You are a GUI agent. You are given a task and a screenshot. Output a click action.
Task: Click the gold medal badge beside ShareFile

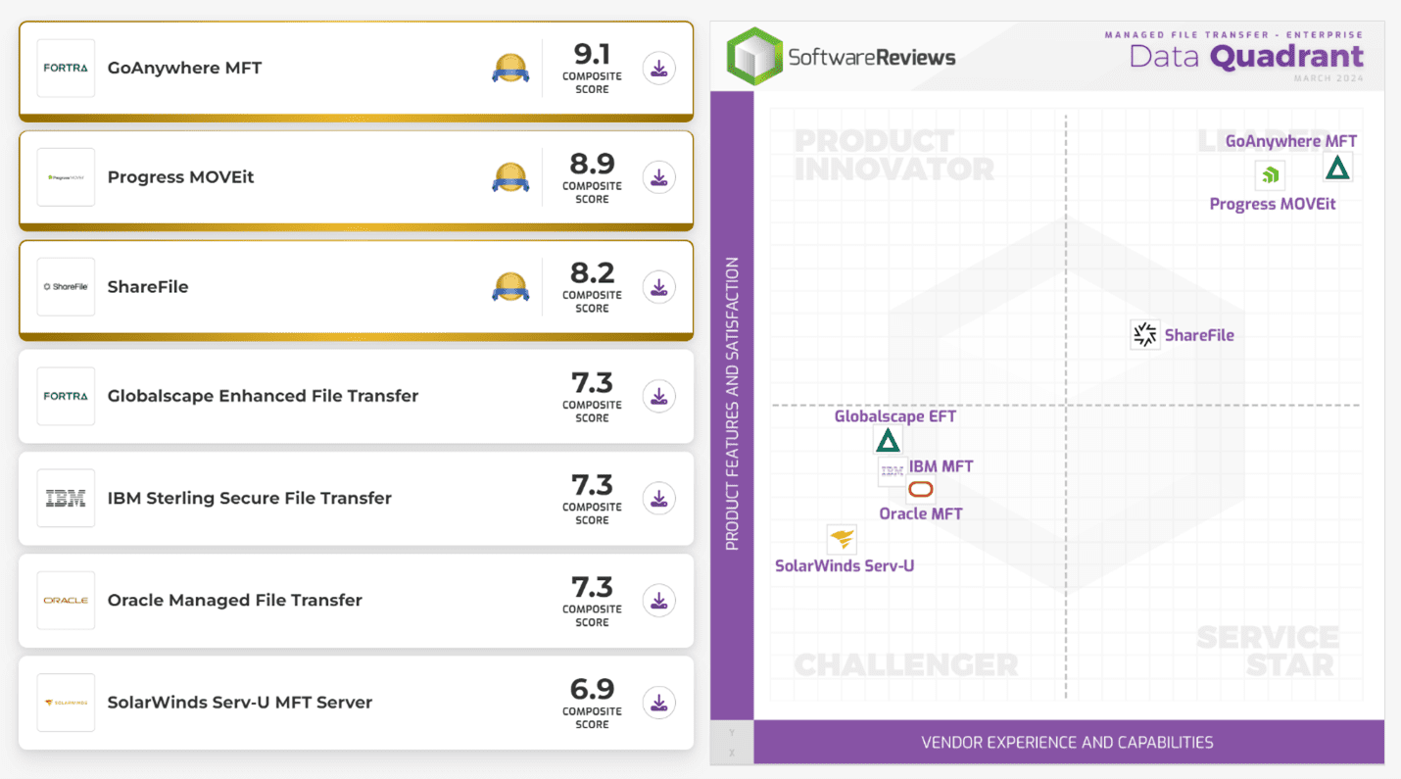[x=510, y=286]
